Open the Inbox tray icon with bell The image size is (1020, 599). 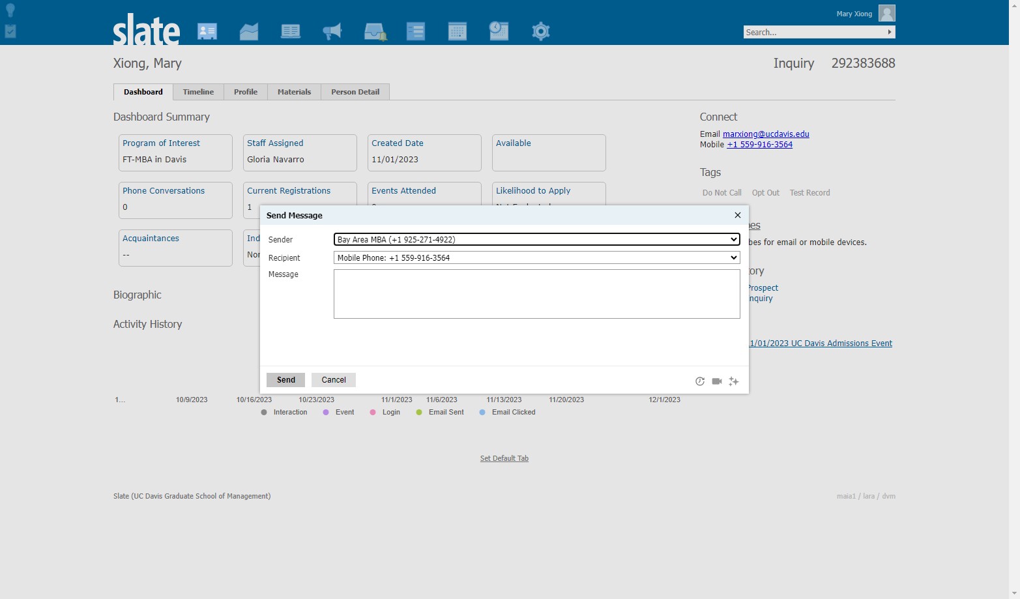[375, 31]
